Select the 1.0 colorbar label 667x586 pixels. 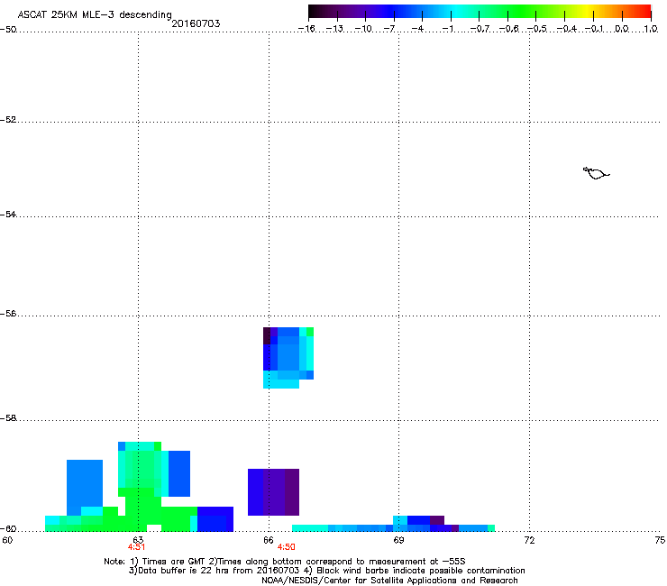[651, 29]
